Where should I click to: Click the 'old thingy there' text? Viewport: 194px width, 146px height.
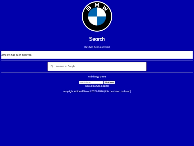(x=97, y=76)
